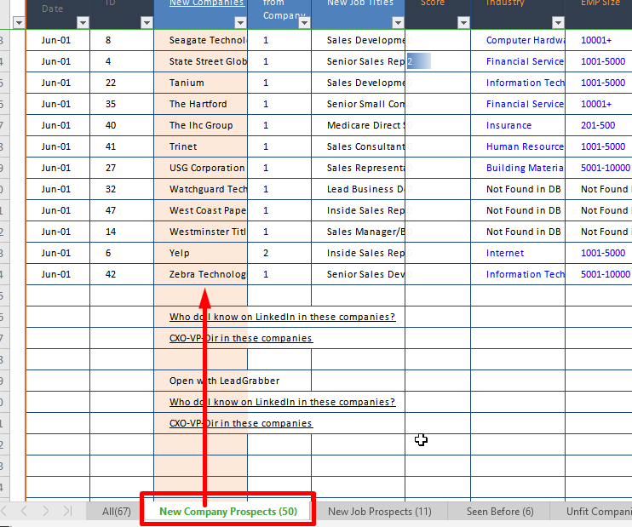This screenshot has width=632, height=527.
Task: Select the Sales Consultant job title cell
Action: [359, 146]
